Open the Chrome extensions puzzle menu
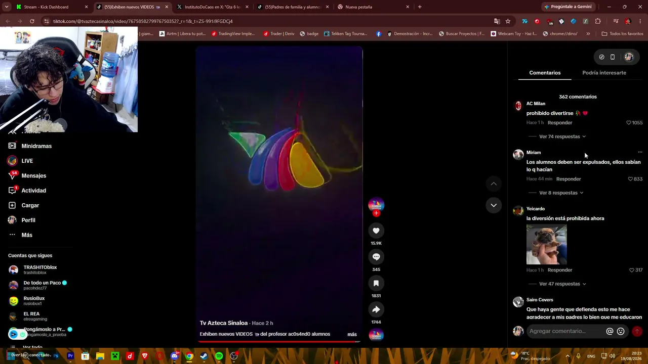 598,21
